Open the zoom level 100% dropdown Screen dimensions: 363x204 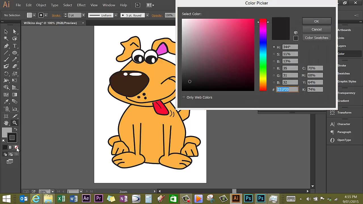tap(52, 192)
